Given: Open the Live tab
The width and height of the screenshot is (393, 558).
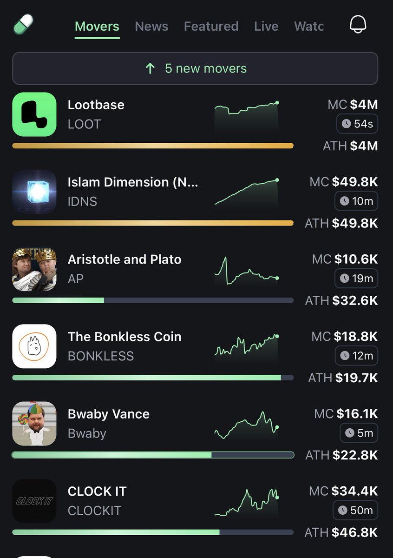Looking at the screenshot, I should tap(266, 26).
